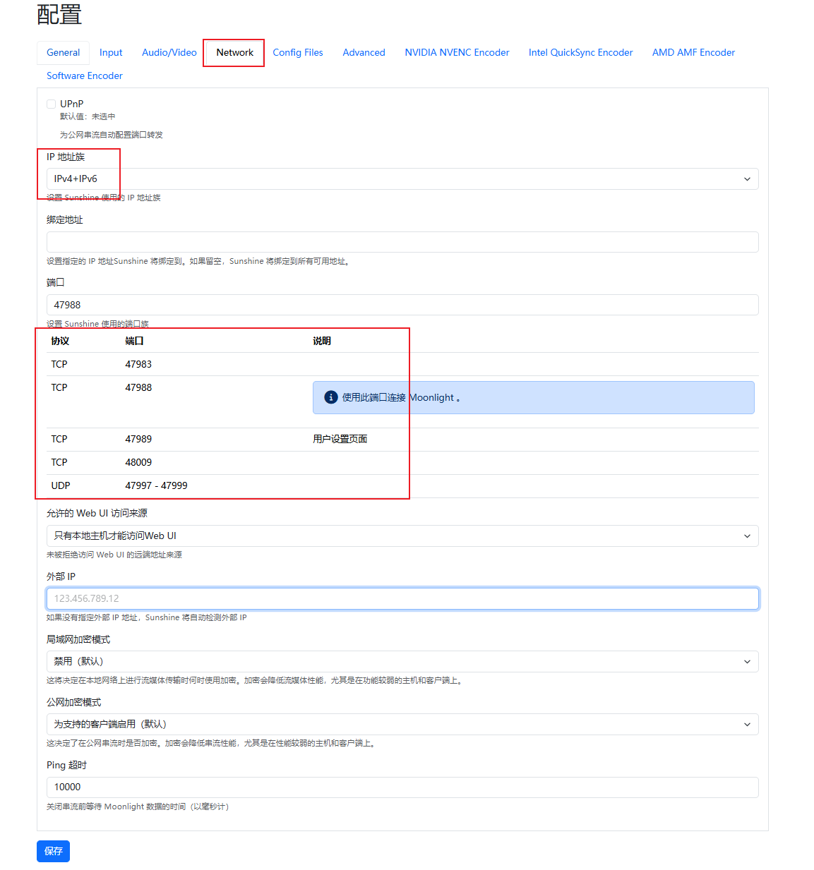Screen dimensions: 814x870
Task: Click the bind address input field
Action: pos(402,242)
